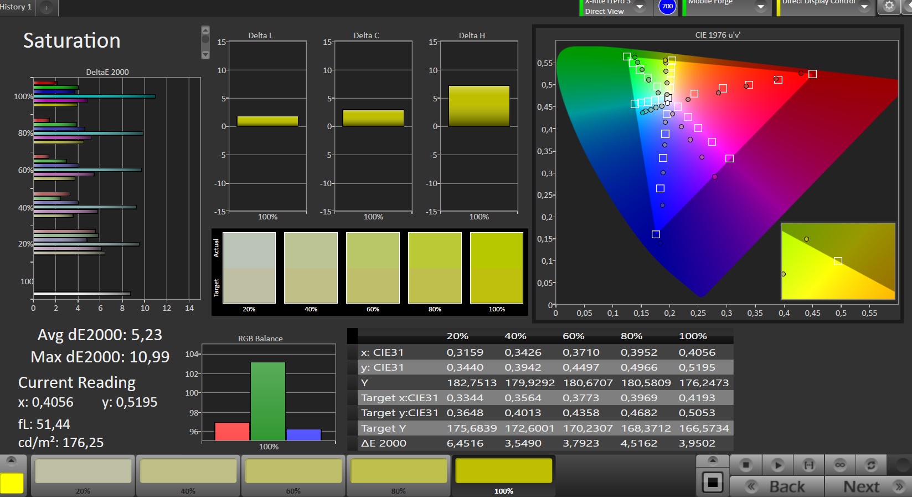Expand the up-arrow panel above pattern icon
912x497 pixels.
tap(713, 460)
